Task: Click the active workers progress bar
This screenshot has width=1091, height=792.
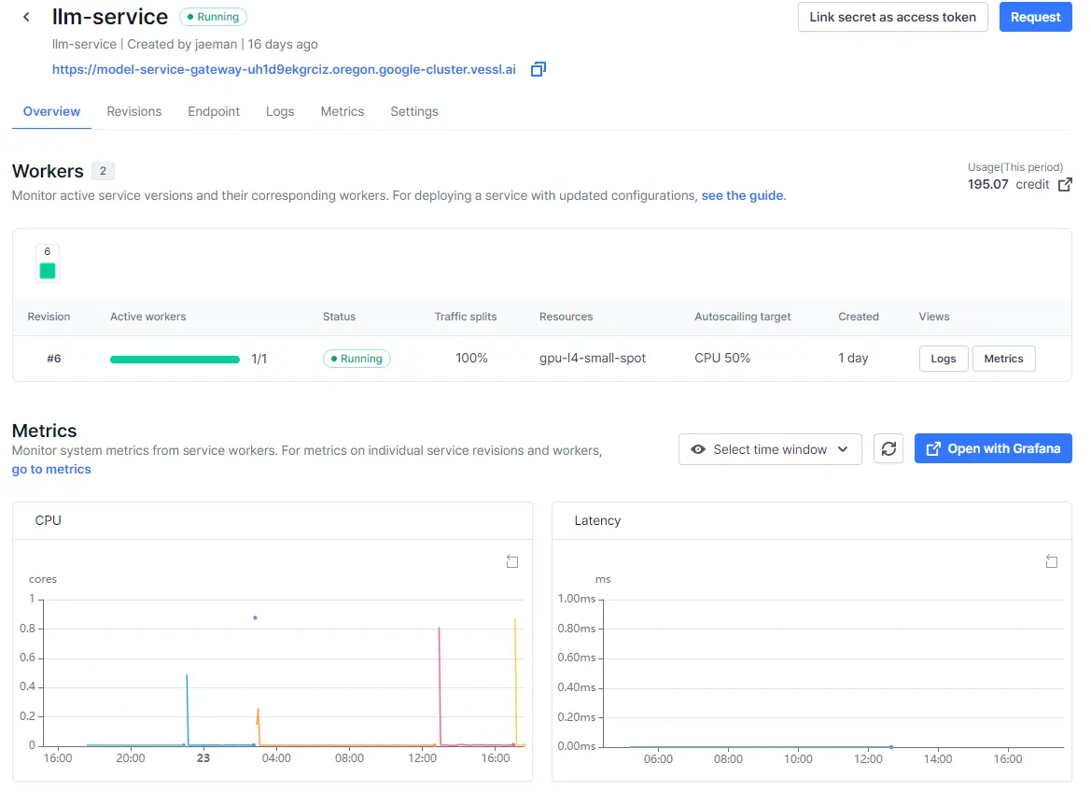Action: [175, 359]
